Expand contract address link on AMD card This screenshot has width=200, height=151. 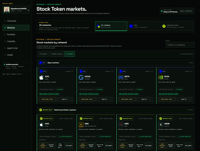(x=122, y=140)
